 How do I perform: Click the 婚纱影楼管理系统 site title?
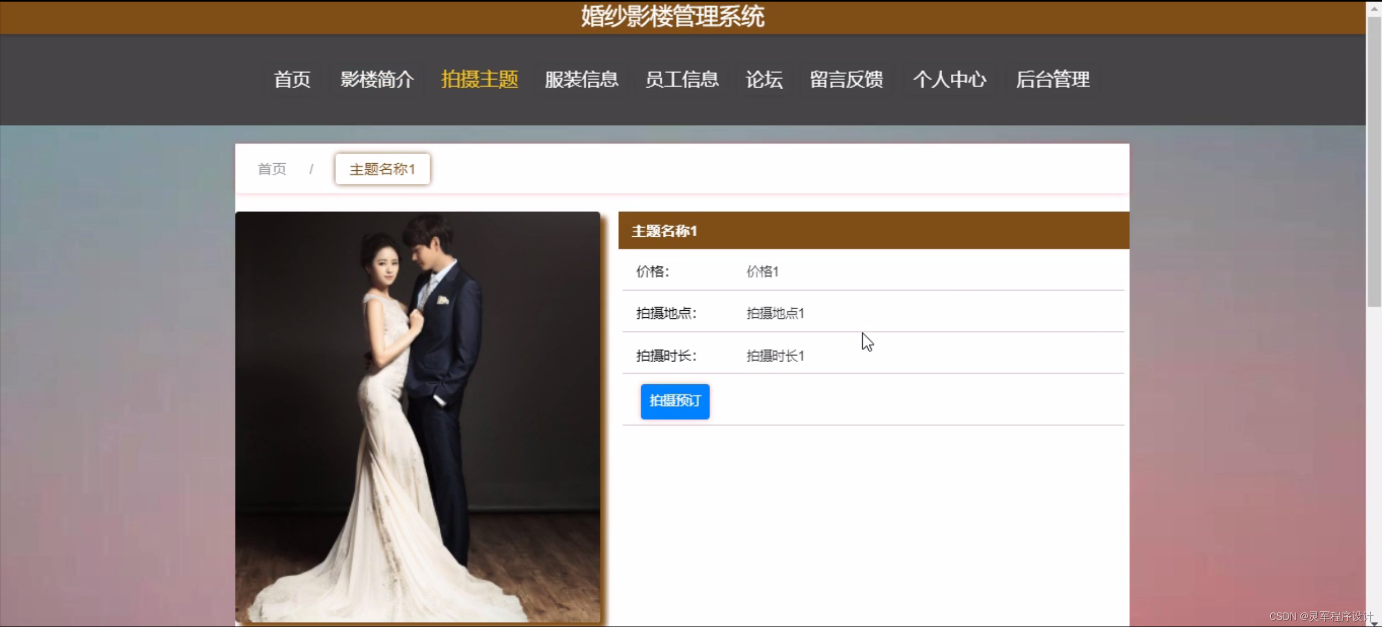click(x=673, y=16)
